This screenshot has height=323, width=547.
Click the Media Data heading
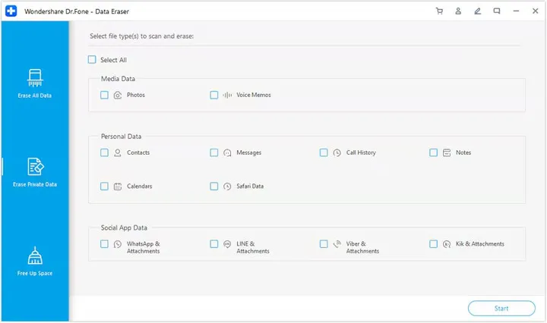(x=118, y=79)
